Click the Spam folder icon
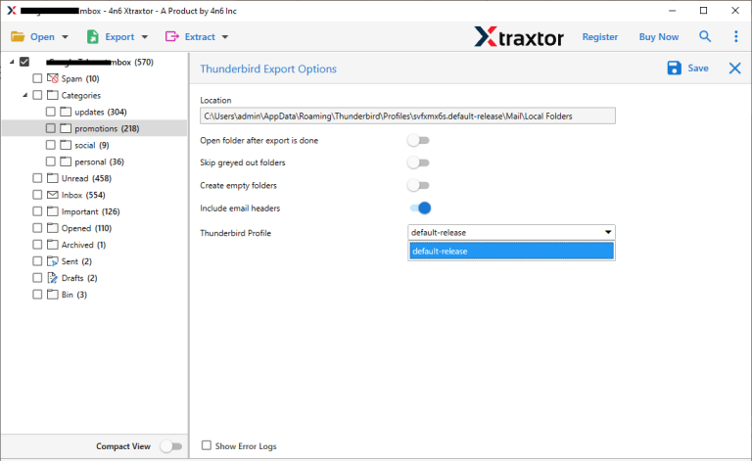 tap(53, 78)
